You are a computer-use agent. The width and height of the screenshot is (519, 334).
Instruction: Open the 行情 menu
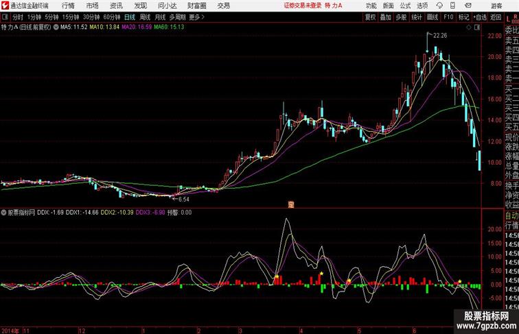tap(68, 5)
